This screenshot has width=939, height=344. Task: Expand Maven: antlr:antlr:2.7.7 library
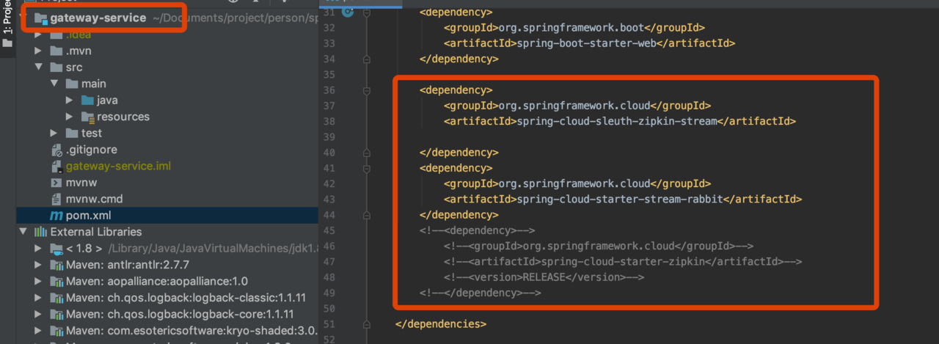[38, 264]
